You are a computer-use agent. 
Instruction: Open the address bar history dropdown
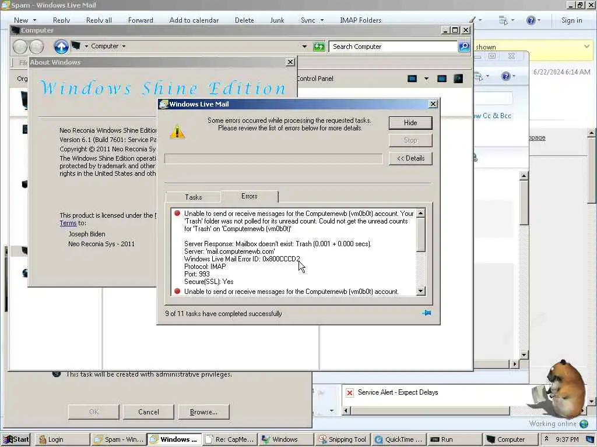tap(304, 47)
